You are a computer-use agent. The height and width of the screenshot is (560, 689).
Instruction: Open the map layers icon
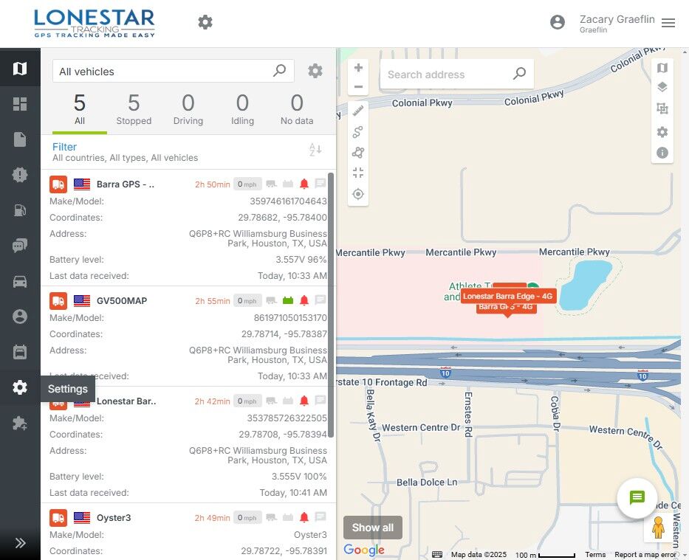click(662, 87)
